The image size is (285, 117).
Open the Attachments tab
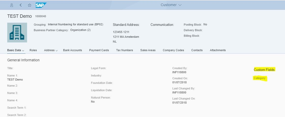(218, 50)
